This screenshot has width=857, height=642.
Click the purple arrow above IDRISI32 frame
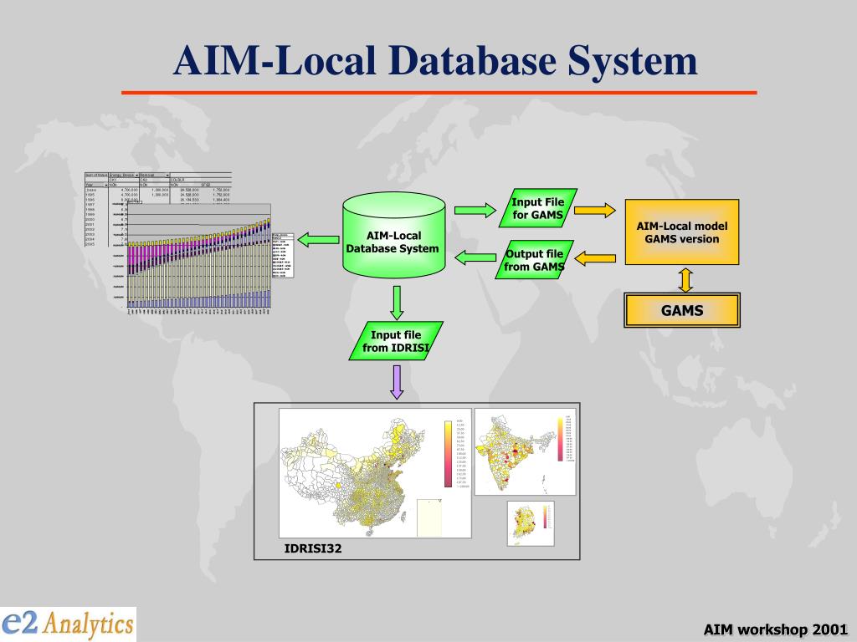click(397, 382)
